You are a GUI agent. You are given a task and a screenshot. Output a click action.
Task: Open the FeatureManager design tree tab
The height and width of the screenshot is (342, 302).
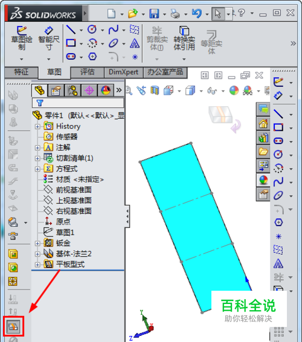(39, 90)
